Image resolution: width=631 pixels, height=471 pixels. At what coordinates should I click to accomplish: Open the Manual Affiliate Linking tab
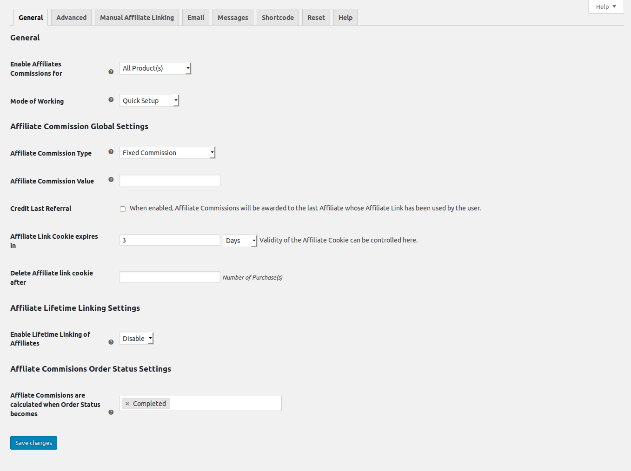[x=137, y=18]
